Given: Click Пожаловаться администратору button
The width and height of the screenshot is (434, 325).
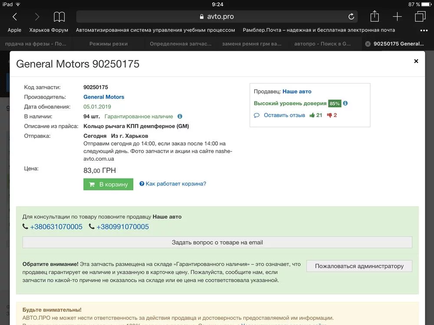Looking at the screenshot, I should click(x=359, y=266).
